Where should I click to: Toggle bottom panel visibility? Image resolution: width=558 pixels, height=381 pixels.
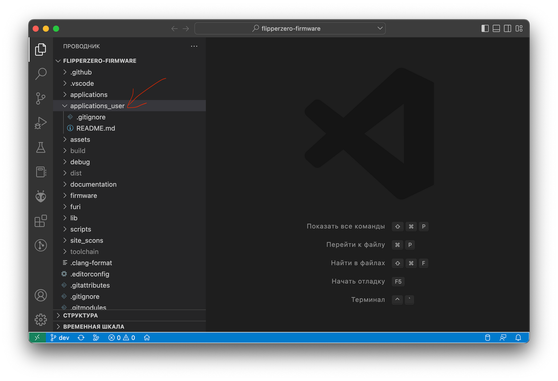click(496, 29)
